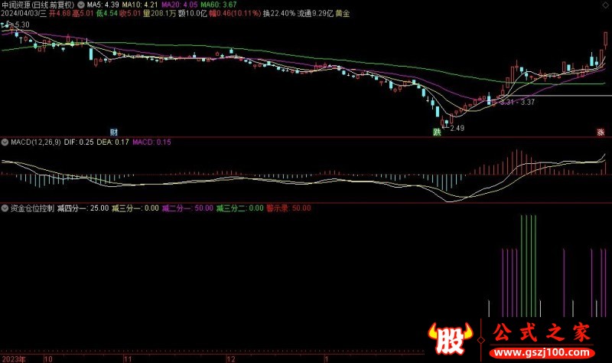
Task: Click the month 12 marker on timeline
Action: point(230,358)
